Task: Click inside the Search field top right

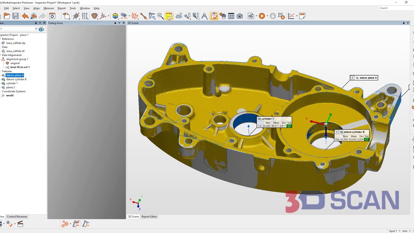Action: click(391, 8)
